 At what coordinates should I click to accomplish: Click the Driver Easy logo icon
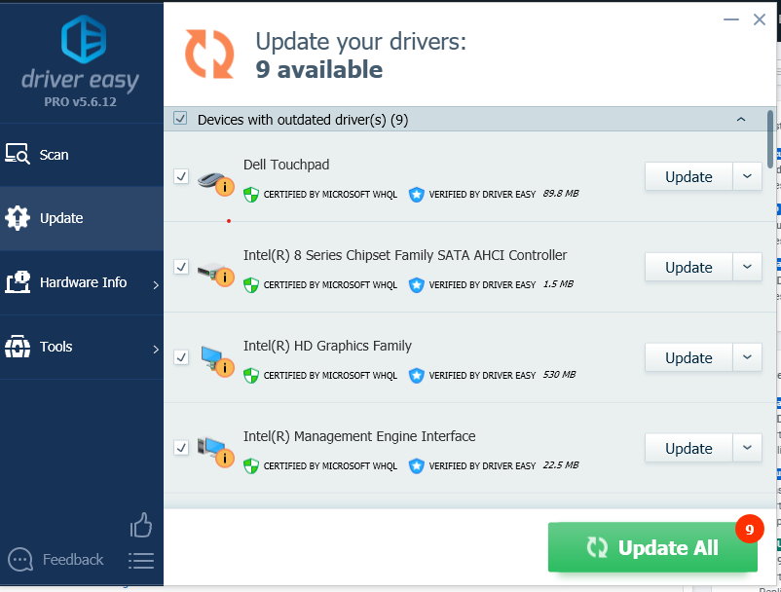tap(82, 39)
